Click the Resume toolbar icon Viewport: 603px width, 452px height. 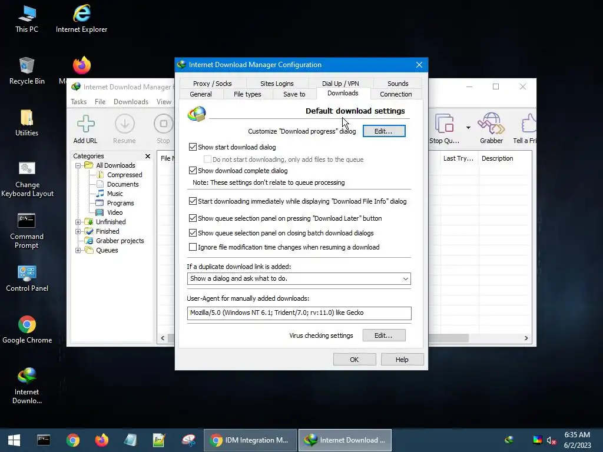(x=124, y=129)
